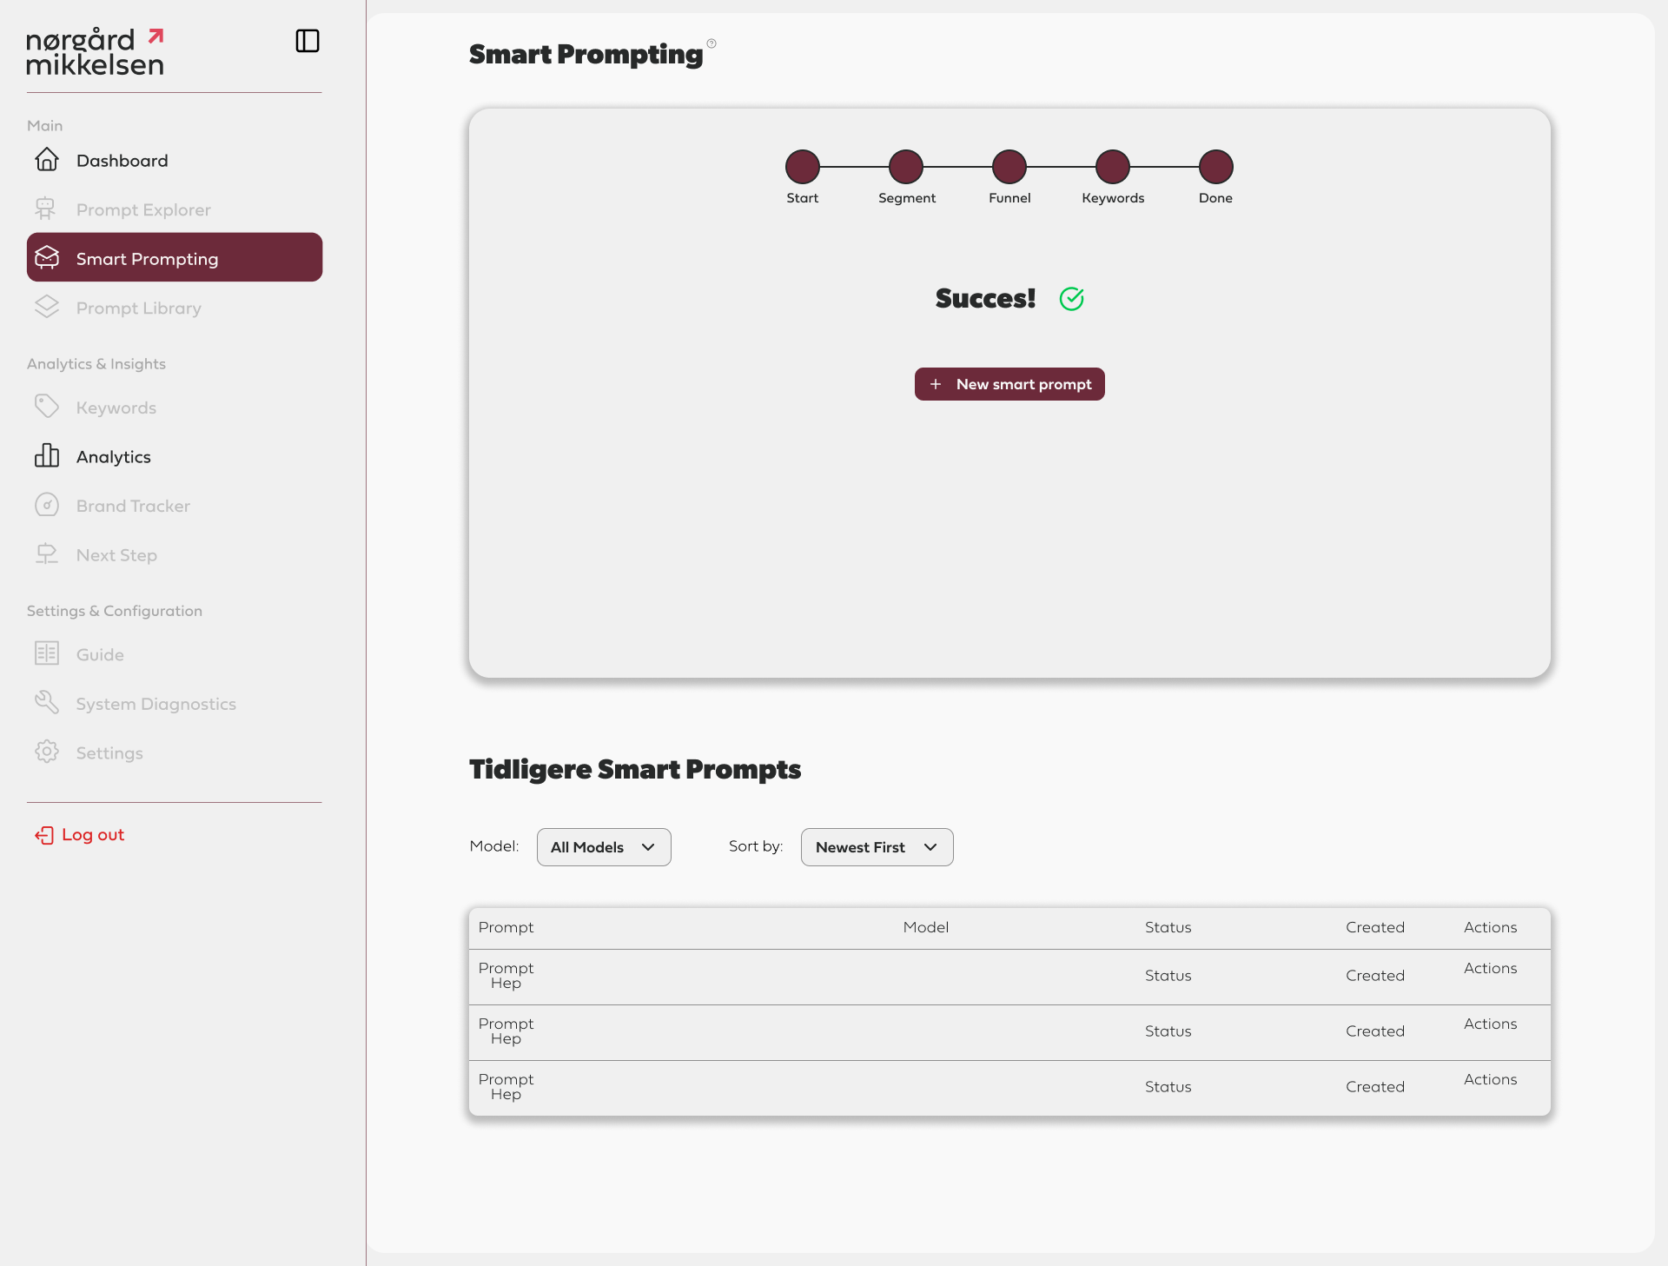This screenshot has width=1668, height=1266.
Task: Open the Smart Prompting menu item
Action: 175,258
